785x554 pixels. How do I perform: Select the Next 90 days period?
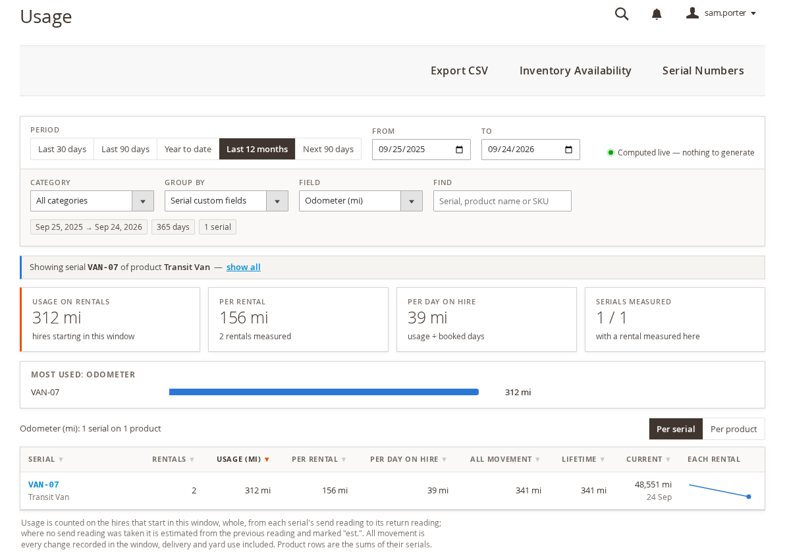pos(329,150)
